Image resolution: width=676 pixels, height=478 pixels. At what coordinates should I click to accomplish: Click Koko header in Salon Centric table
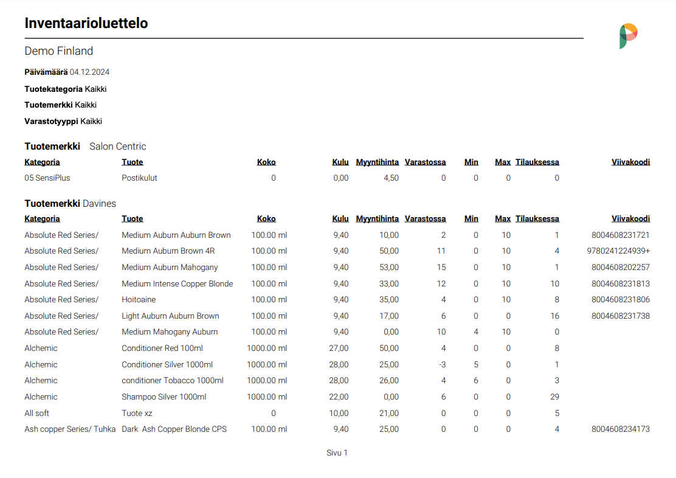(x=266, y=162)
